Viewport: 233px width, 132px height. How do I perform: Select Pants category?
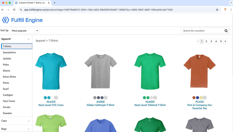pyautogui.click(x=6, y=83)
